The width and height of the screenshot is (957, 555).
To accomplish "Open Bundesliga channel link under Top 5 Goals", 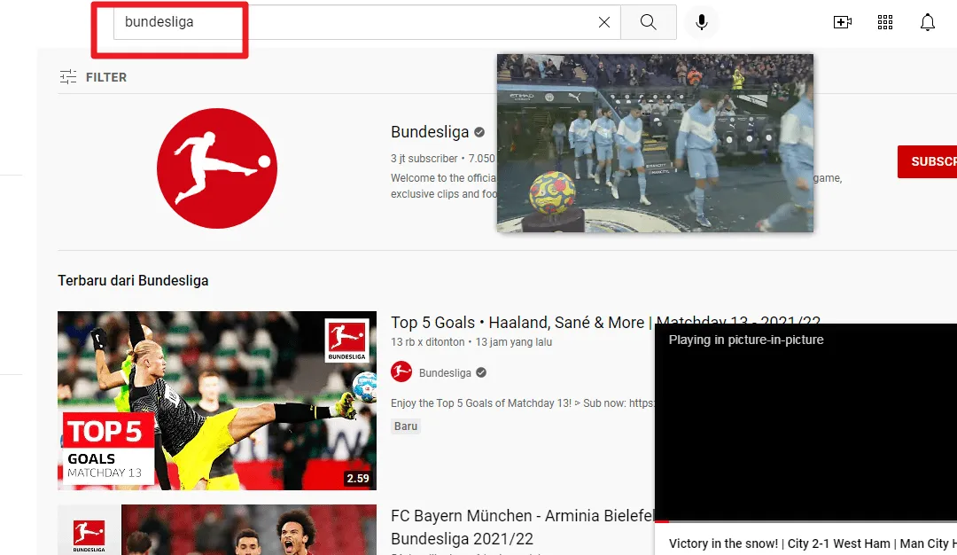I will pos(445,373).
